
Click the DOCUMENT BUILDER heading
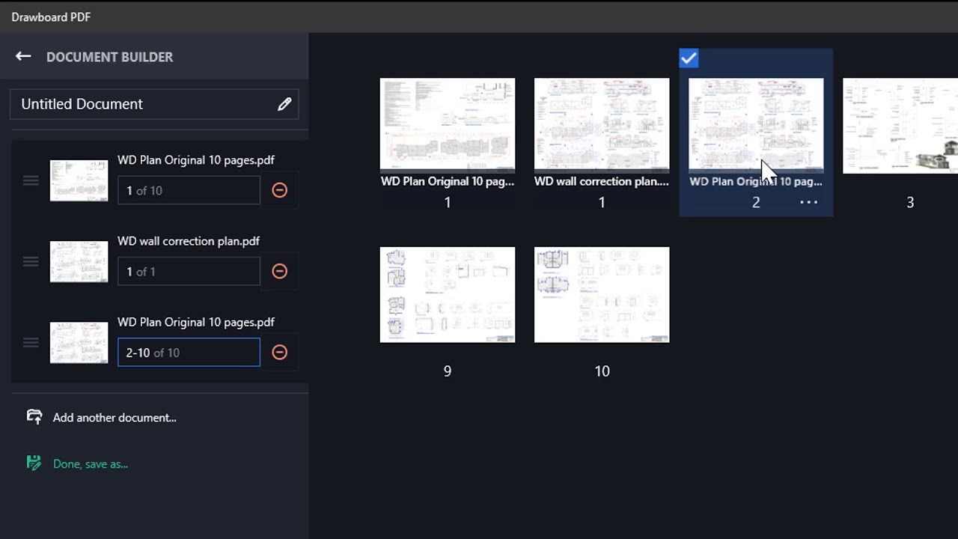(x=109, y=57)
